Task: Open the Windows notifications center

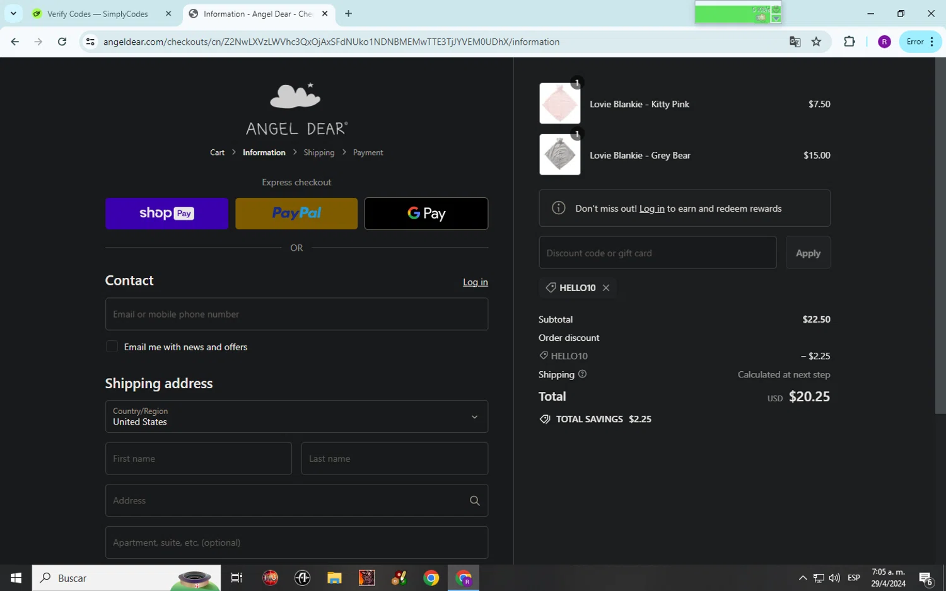Action: (926, 578)
